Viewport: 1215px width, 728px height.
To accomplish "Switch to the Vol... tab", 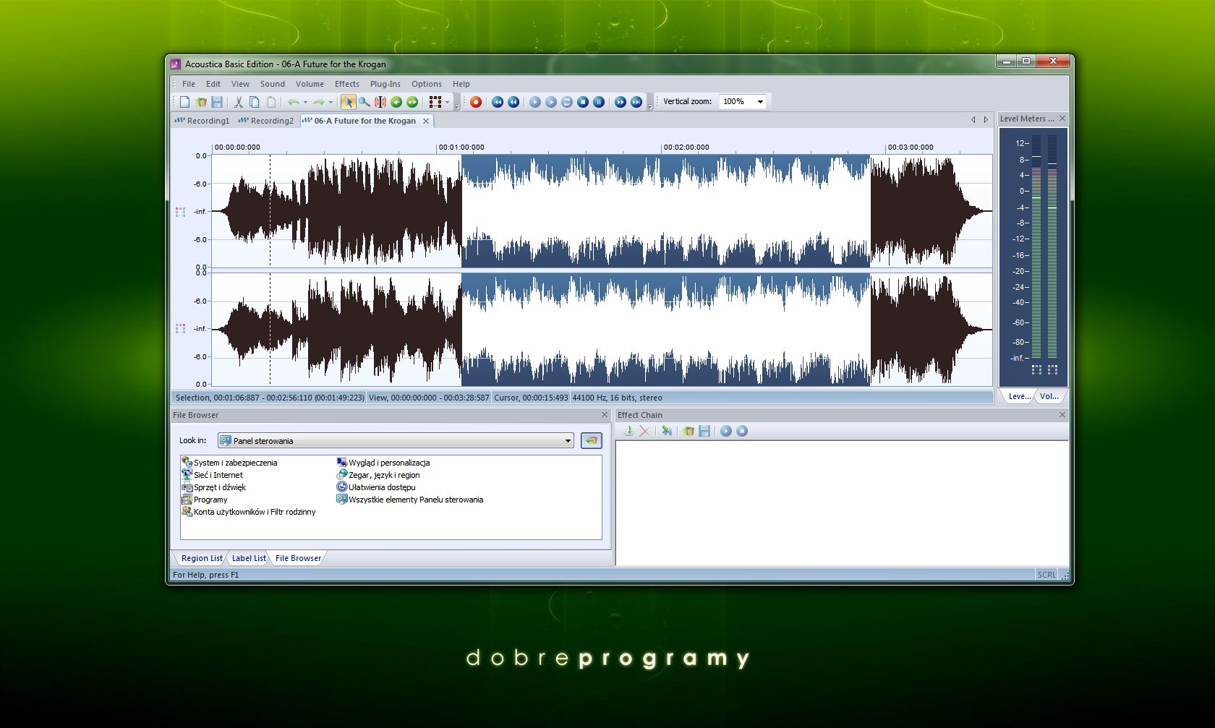I will pos(1049,396).
